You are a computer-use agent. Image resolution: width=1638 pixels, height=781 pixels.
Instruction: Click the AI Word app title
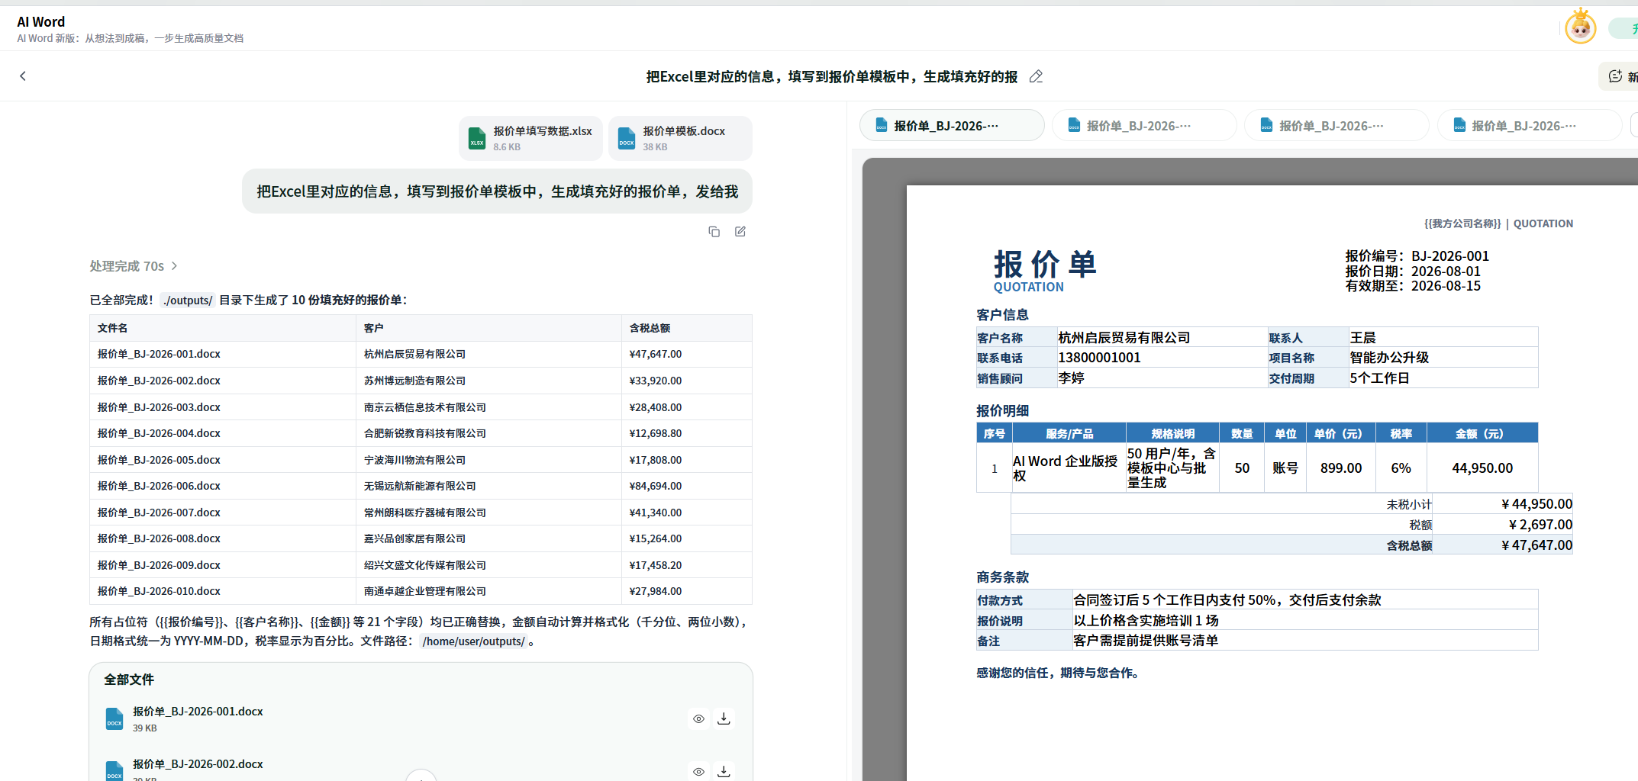pyautogui.click(x=41, y=22)
